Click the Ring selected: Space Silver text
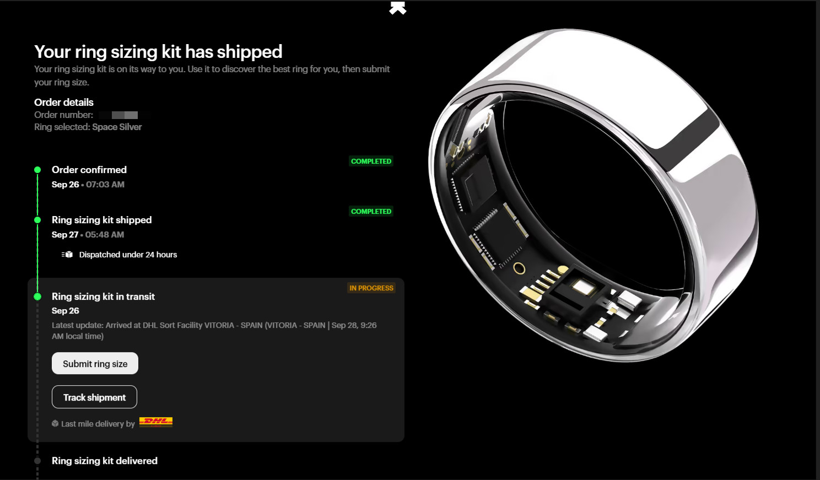The width and height of the screenshot is (820, 480). click(x=88, y=127)
